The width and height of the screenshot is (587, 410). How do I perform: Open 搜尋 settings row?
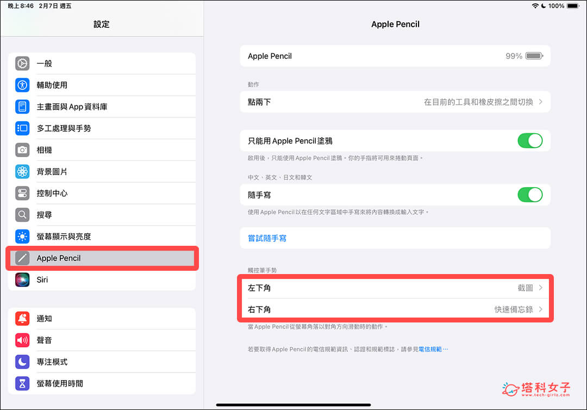pyautogui.click(x=102, y=215)
